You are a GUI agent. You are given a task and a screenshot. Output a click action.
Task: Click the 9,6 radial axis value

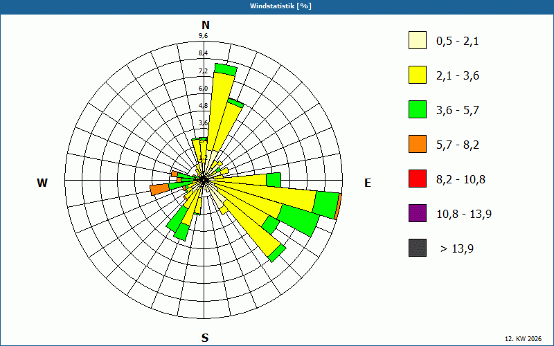[203, 36]
